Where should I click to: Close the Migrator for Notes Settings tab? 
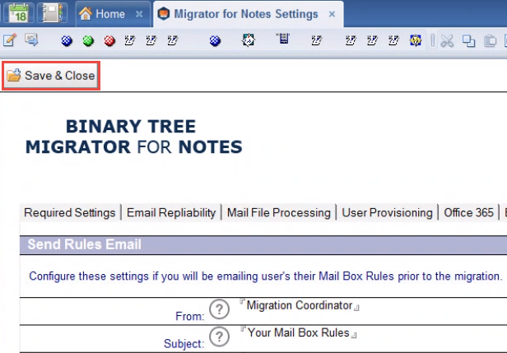(332, 14)
